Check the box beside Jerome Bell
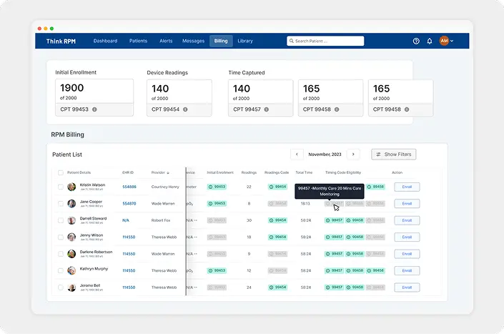 pos(61,288)
